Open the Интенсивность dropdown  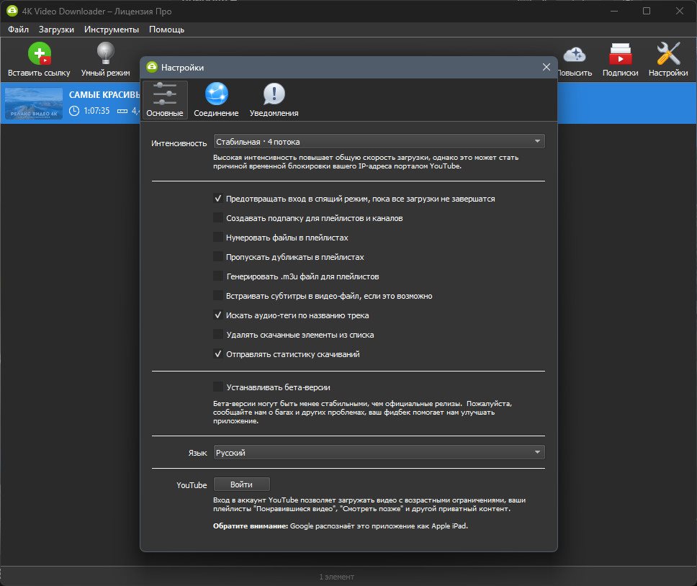click(x=379, y=142)
